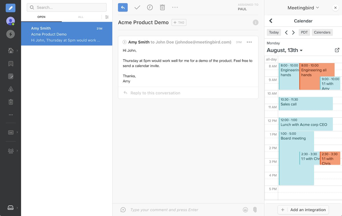Open message options ellipsis for Amy's email

click(x=249, y=42)
